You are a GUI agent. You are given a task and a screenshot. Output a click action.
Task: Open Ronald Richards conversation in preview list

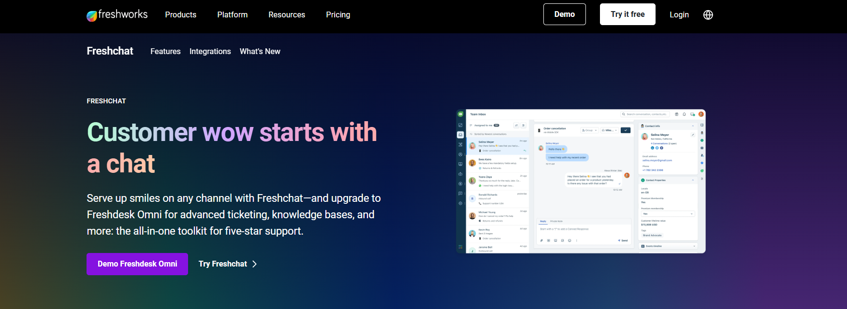pyautogui.click(x=497, y=199)
